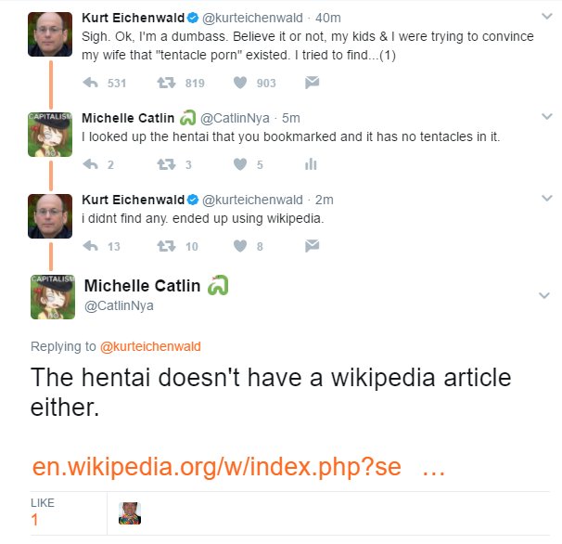This screenshot has height=544, width=562.
Task: Like the tweet with 903 likes
Action: 240,83
